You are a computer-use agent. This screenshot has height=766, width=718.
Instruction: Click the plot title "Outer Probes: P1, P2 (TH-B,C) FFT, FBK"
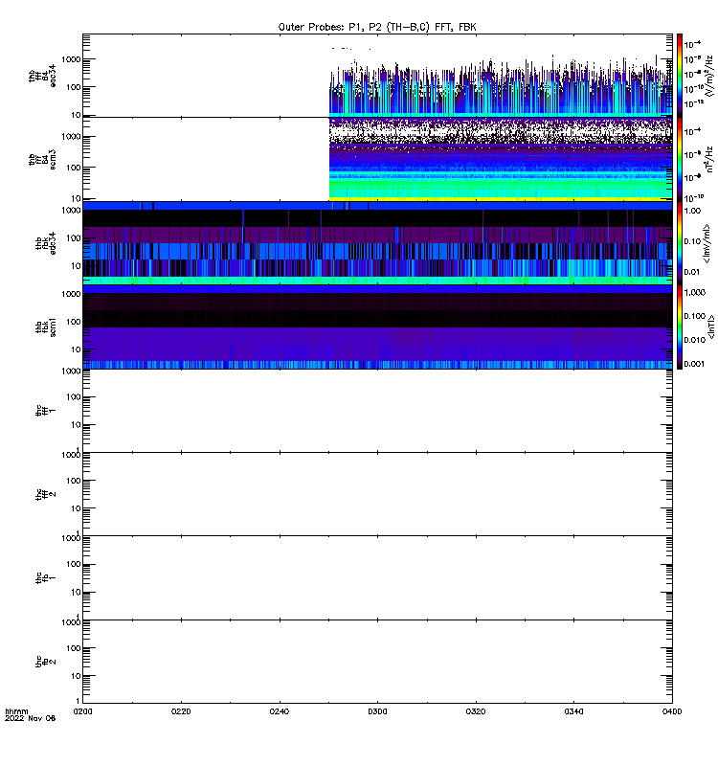click(377, 27)
